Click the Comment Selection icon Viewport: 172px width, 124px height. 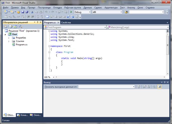pyautogui.click(x=38, y=17)
